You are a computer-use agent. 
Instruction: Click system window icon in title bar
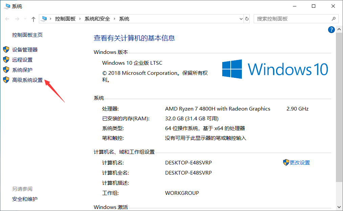coord(7,6)
